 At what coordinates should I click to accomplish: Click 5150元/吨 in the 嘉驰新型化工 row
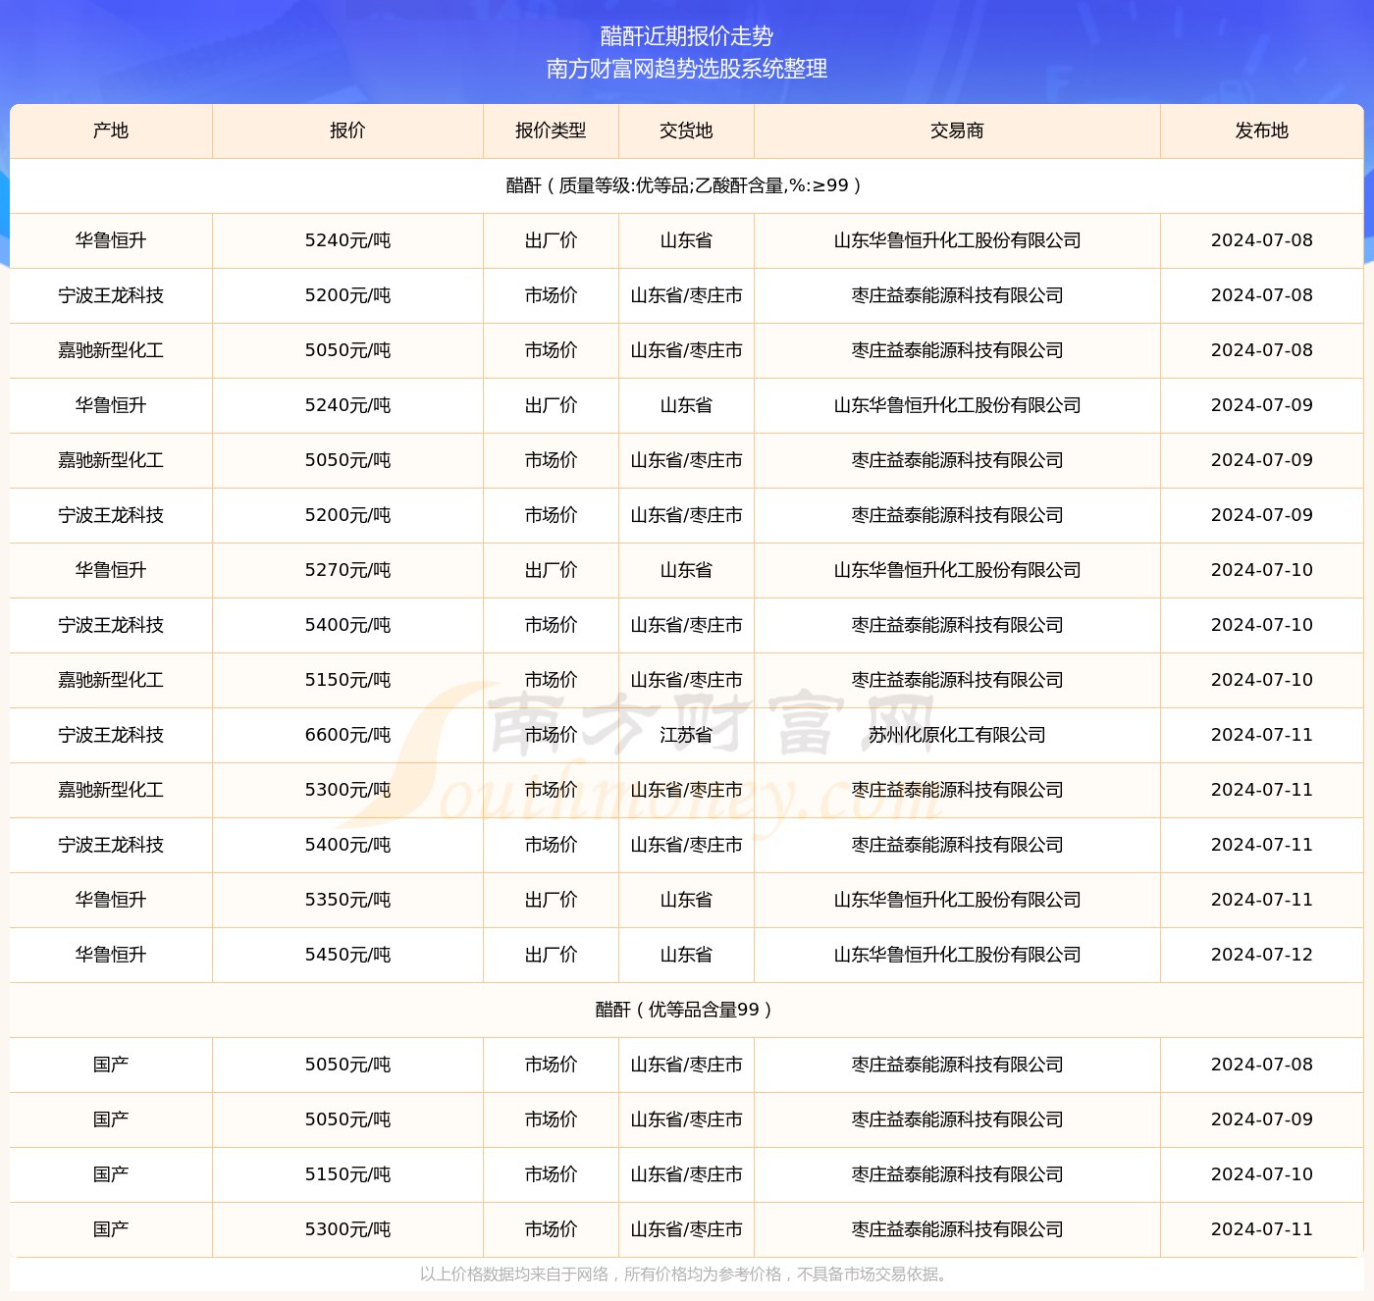tap(347, 680)
